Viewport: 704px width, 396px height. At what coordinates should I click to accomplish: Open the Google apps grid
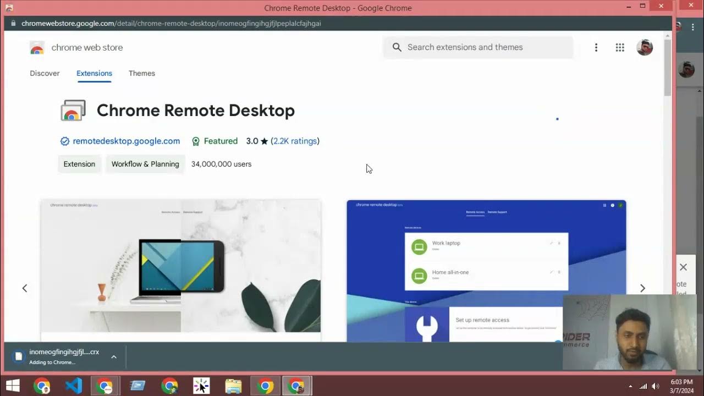[x=620, y=47]
